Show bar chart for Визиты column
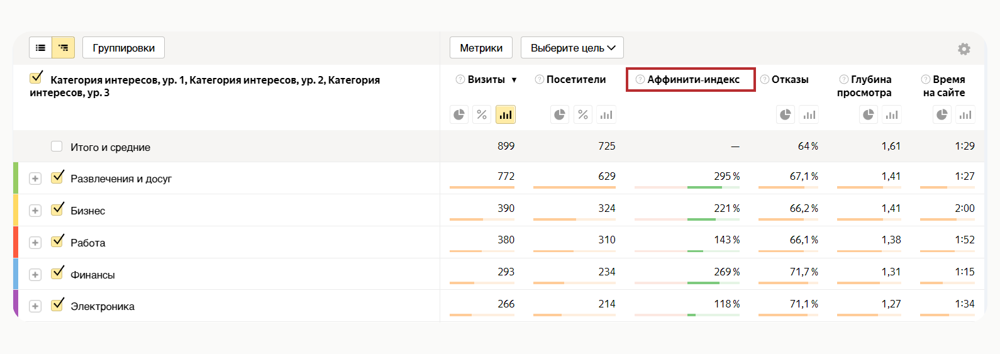1000x354 pixels. tap(506, 114)
